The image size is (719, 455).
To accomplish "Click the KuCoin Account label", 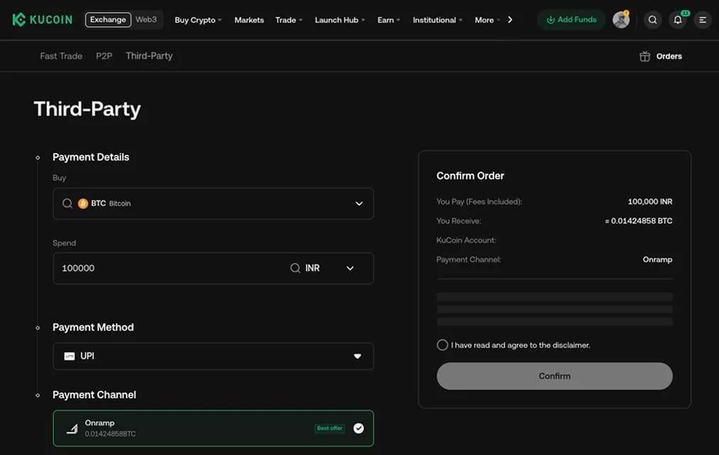I will point(466,240).
